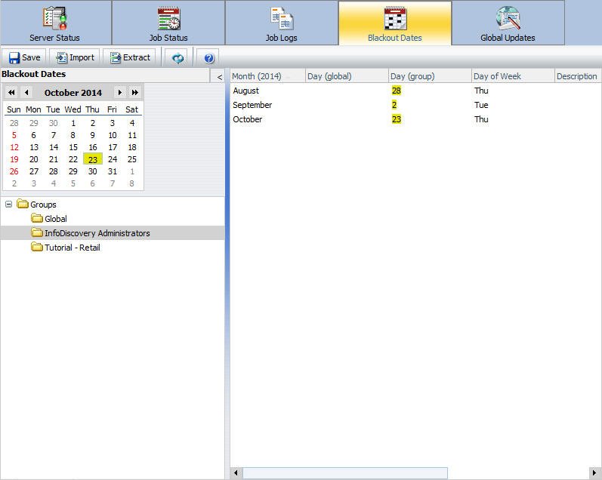Collapse the Blackout Dates side panel

pyautogui.click(x=219, y=77)
